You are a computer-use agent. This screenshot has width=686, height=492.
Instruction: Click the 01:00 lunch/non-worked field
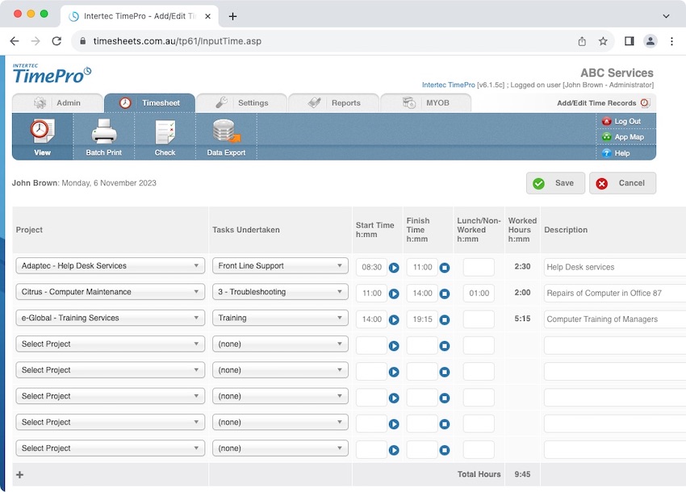(x=479, y=294)
